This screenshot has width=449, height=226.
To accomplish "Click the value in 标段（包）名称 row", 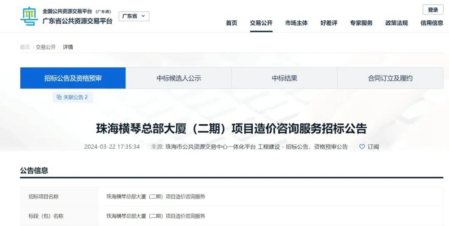I will (156, 216).
